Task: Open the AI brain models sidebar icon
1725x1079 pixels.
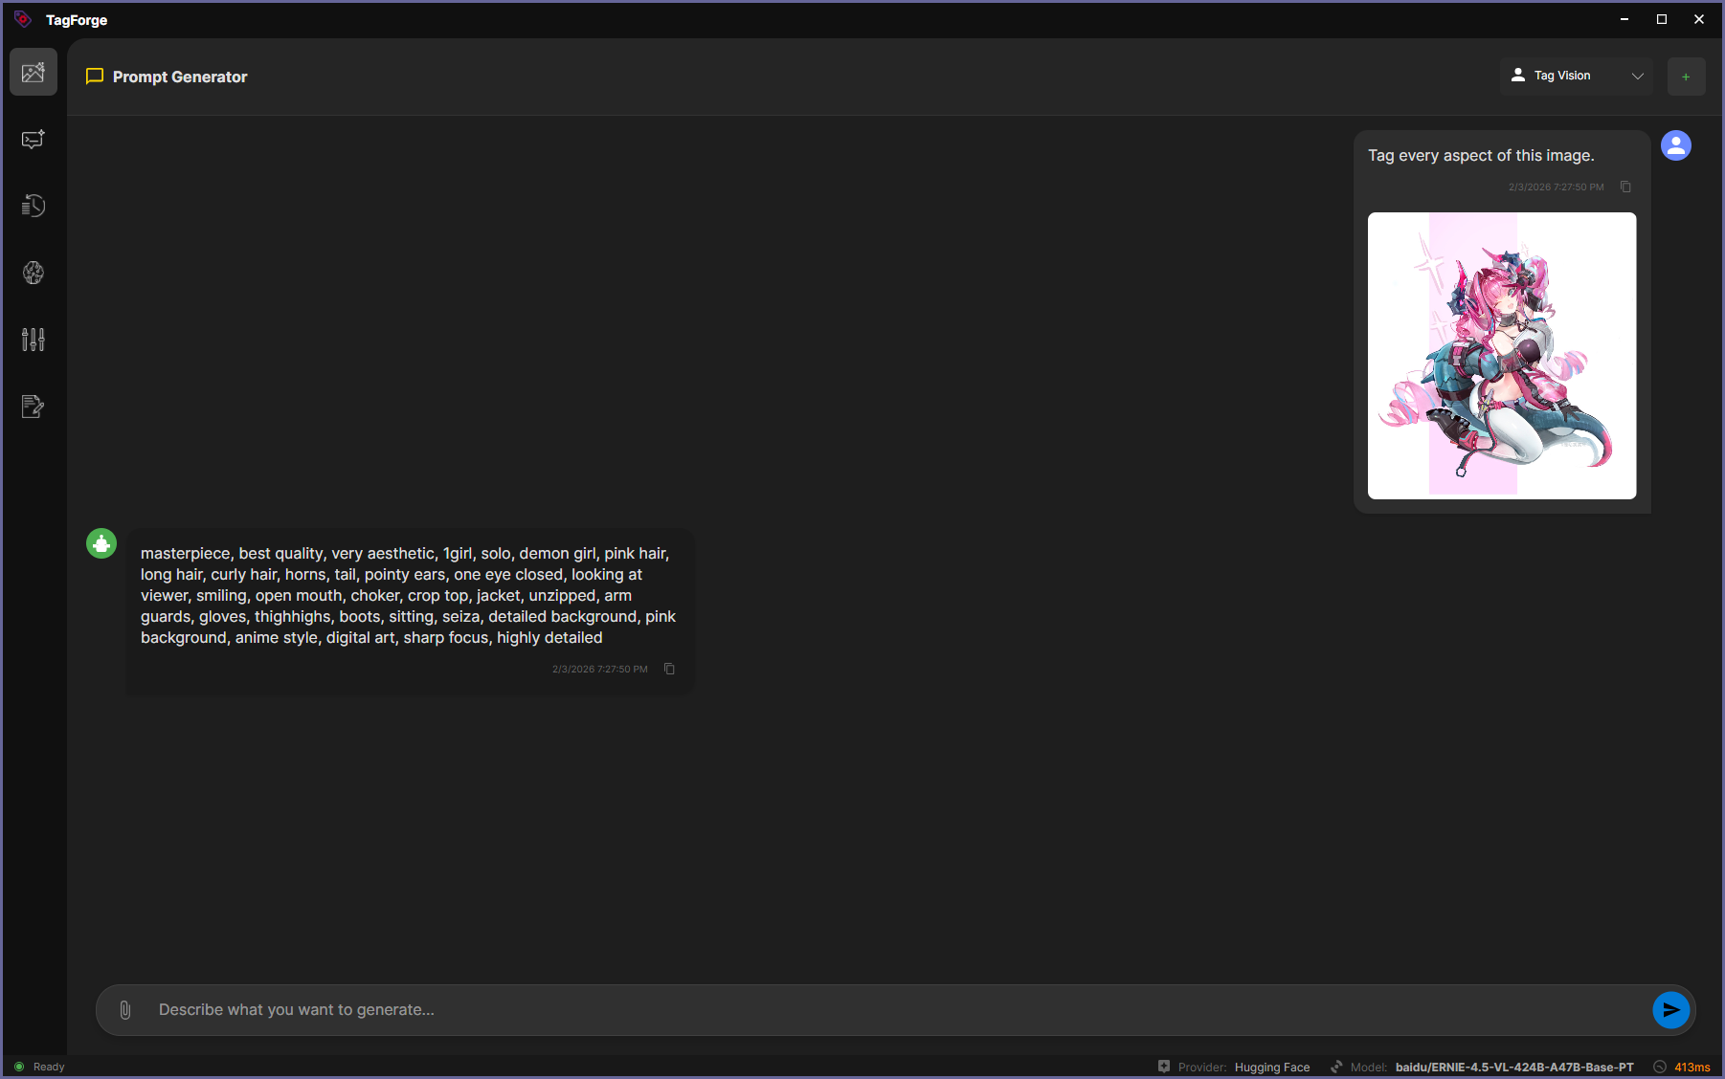Action: [x=34, y=274]
